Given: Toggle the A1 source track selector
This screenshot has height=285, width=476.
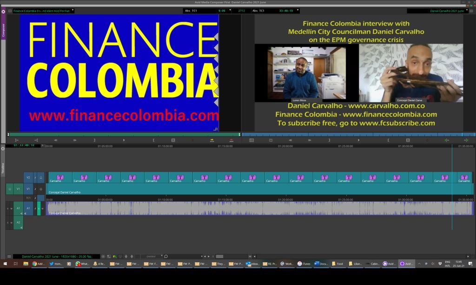Looking at the screenshot, I should point(18,208).
